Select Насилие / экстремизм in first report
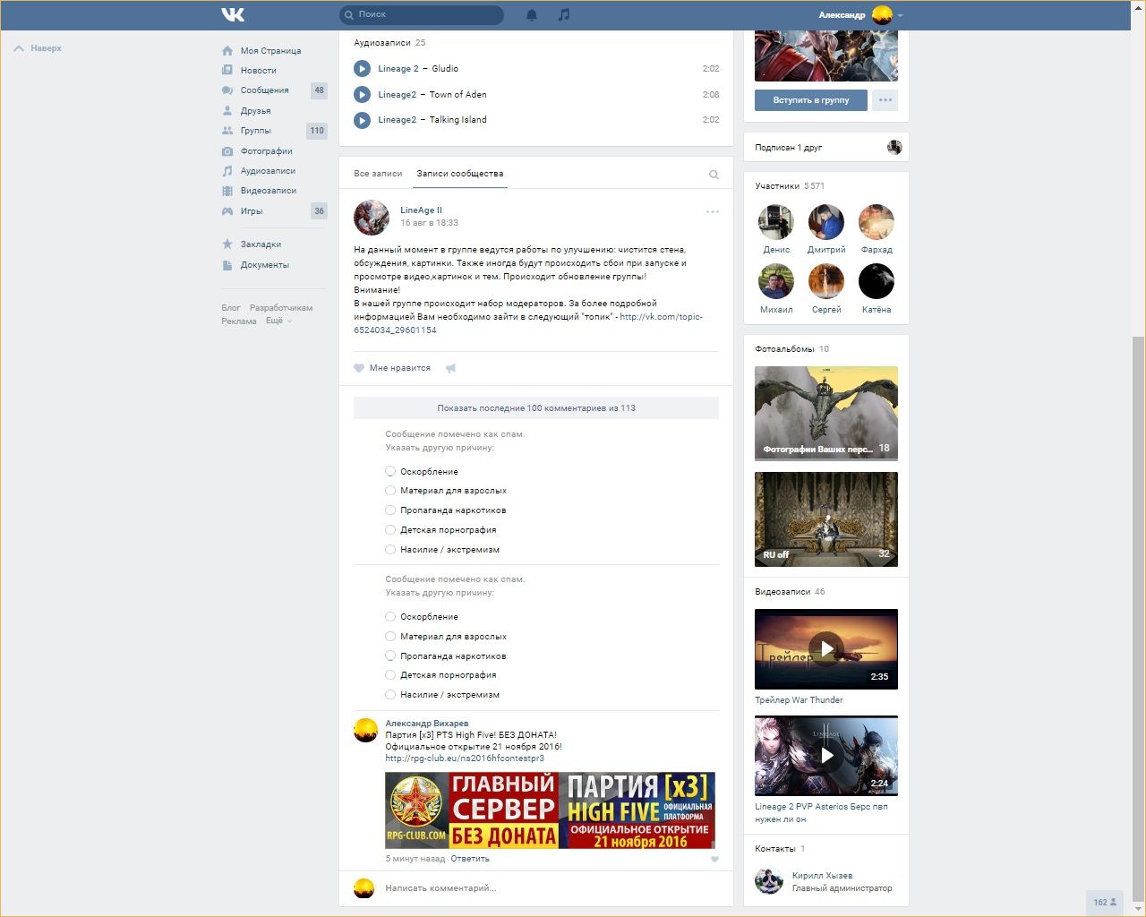The height and width of the screenshot is (917, 1146). tap(390, 550)
